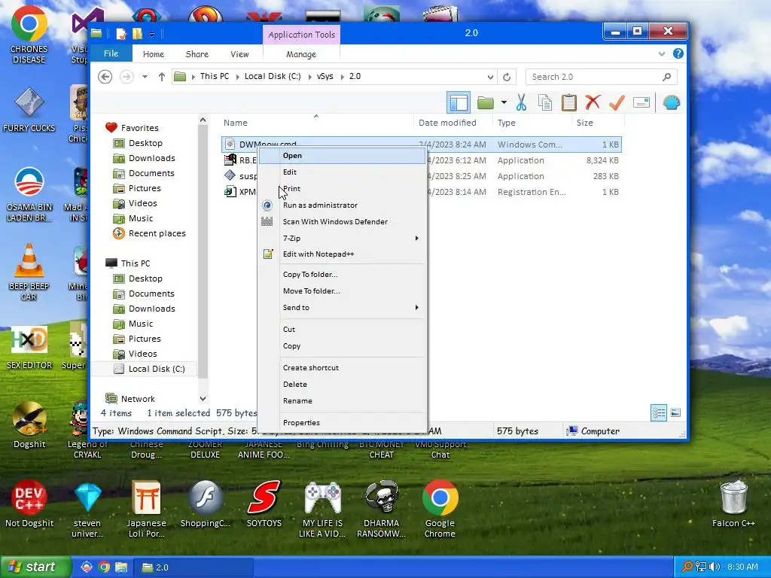Choose Open in the context menu
Image resolution: width=771 pixels, height=578 pixels.
point(342,155)
